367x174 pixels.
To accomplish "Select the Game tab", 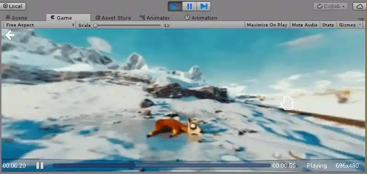I will (68, 18).
